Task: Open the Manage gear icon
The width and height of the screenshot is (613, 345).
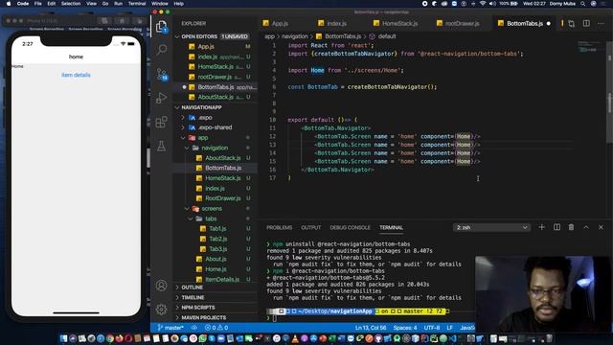Action: click(x=162, y=310)
